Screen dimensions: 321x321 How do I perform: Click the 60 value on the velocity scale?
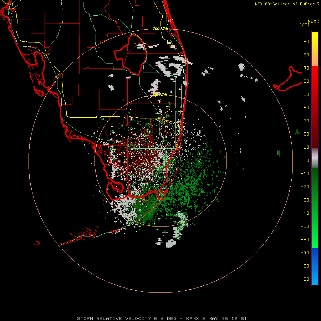[306, 81]
